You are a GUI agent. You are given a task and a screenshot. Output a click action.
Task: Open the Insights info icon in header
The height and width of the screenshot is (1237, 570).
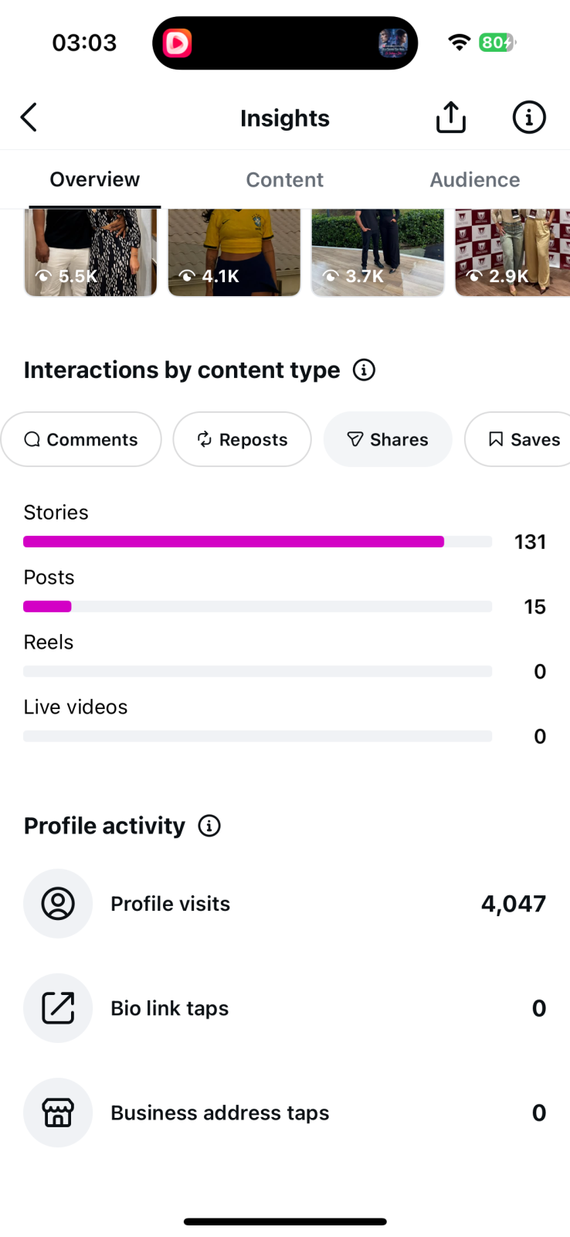tap(529, 118)
